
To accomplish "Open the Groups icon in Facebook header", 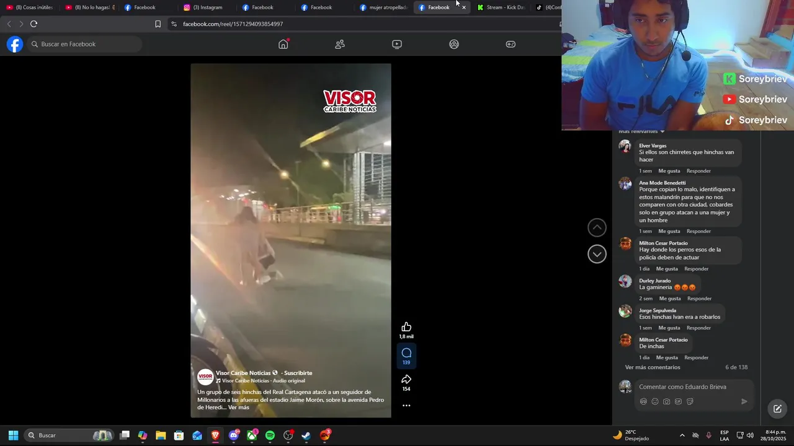I will [454, 44].
